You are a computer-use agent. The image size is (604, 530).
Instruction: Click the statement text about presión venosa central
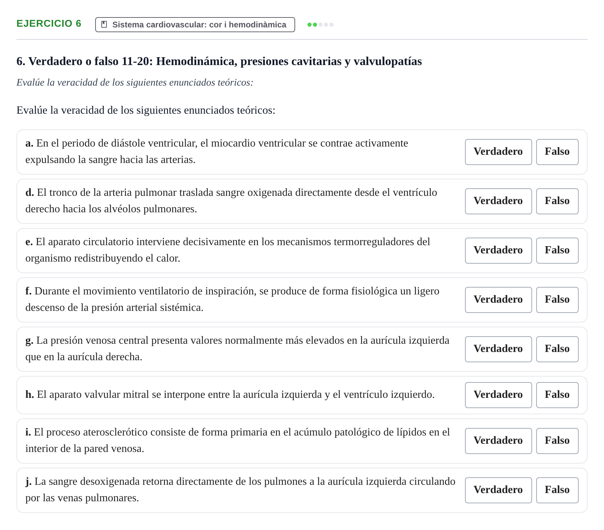pos(237,349)
